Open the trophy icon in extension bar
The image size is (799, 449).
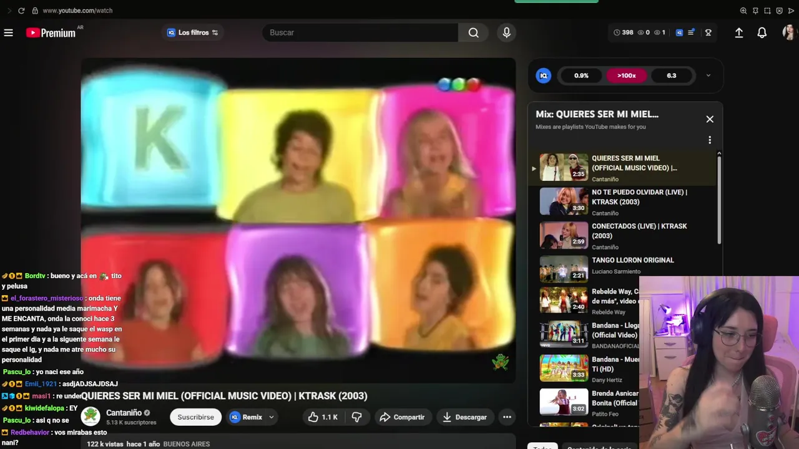click(708, 32)
